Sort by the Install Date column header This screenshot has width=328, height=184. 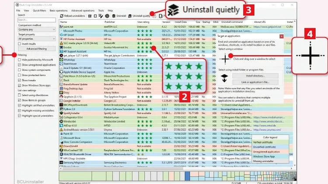[181, 22]
